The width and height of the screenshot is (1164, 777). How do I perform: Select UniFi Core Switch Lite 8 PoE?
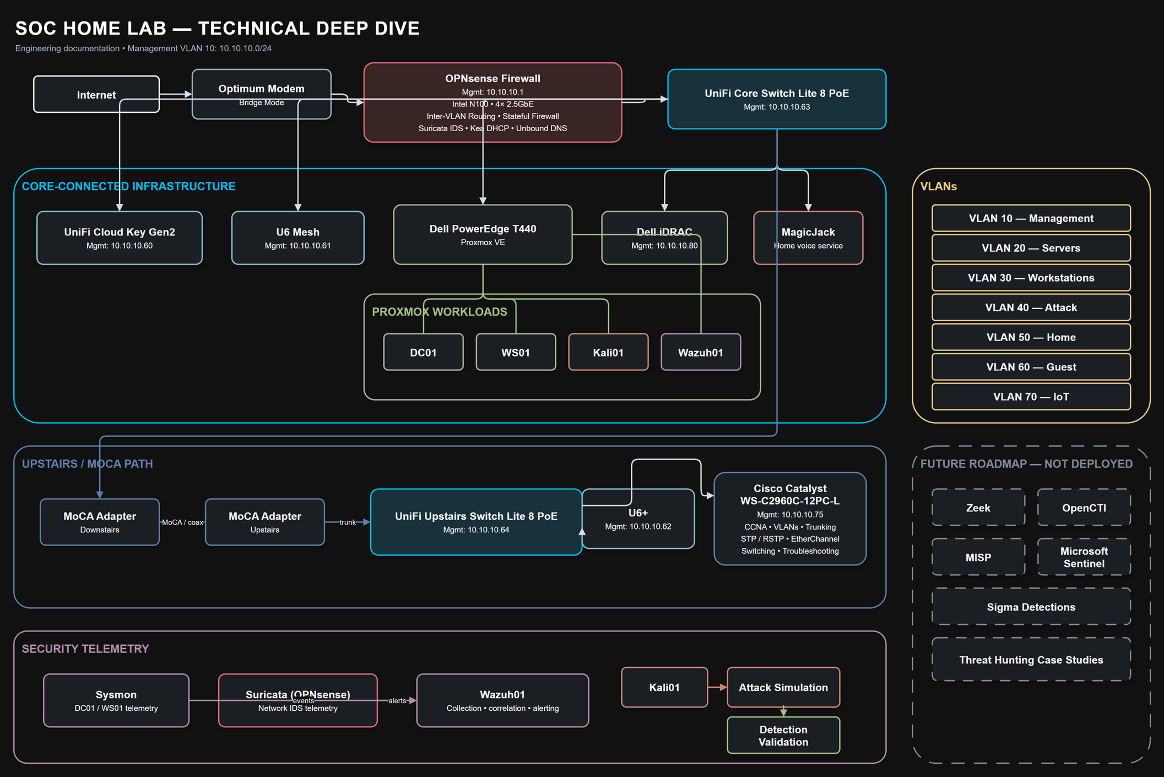pyautogui.click(x=777, y=99)
